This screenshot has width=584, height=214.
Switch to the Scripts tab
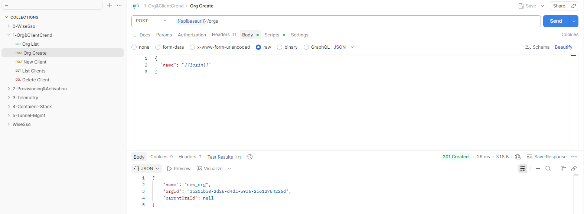pos(275,35)
